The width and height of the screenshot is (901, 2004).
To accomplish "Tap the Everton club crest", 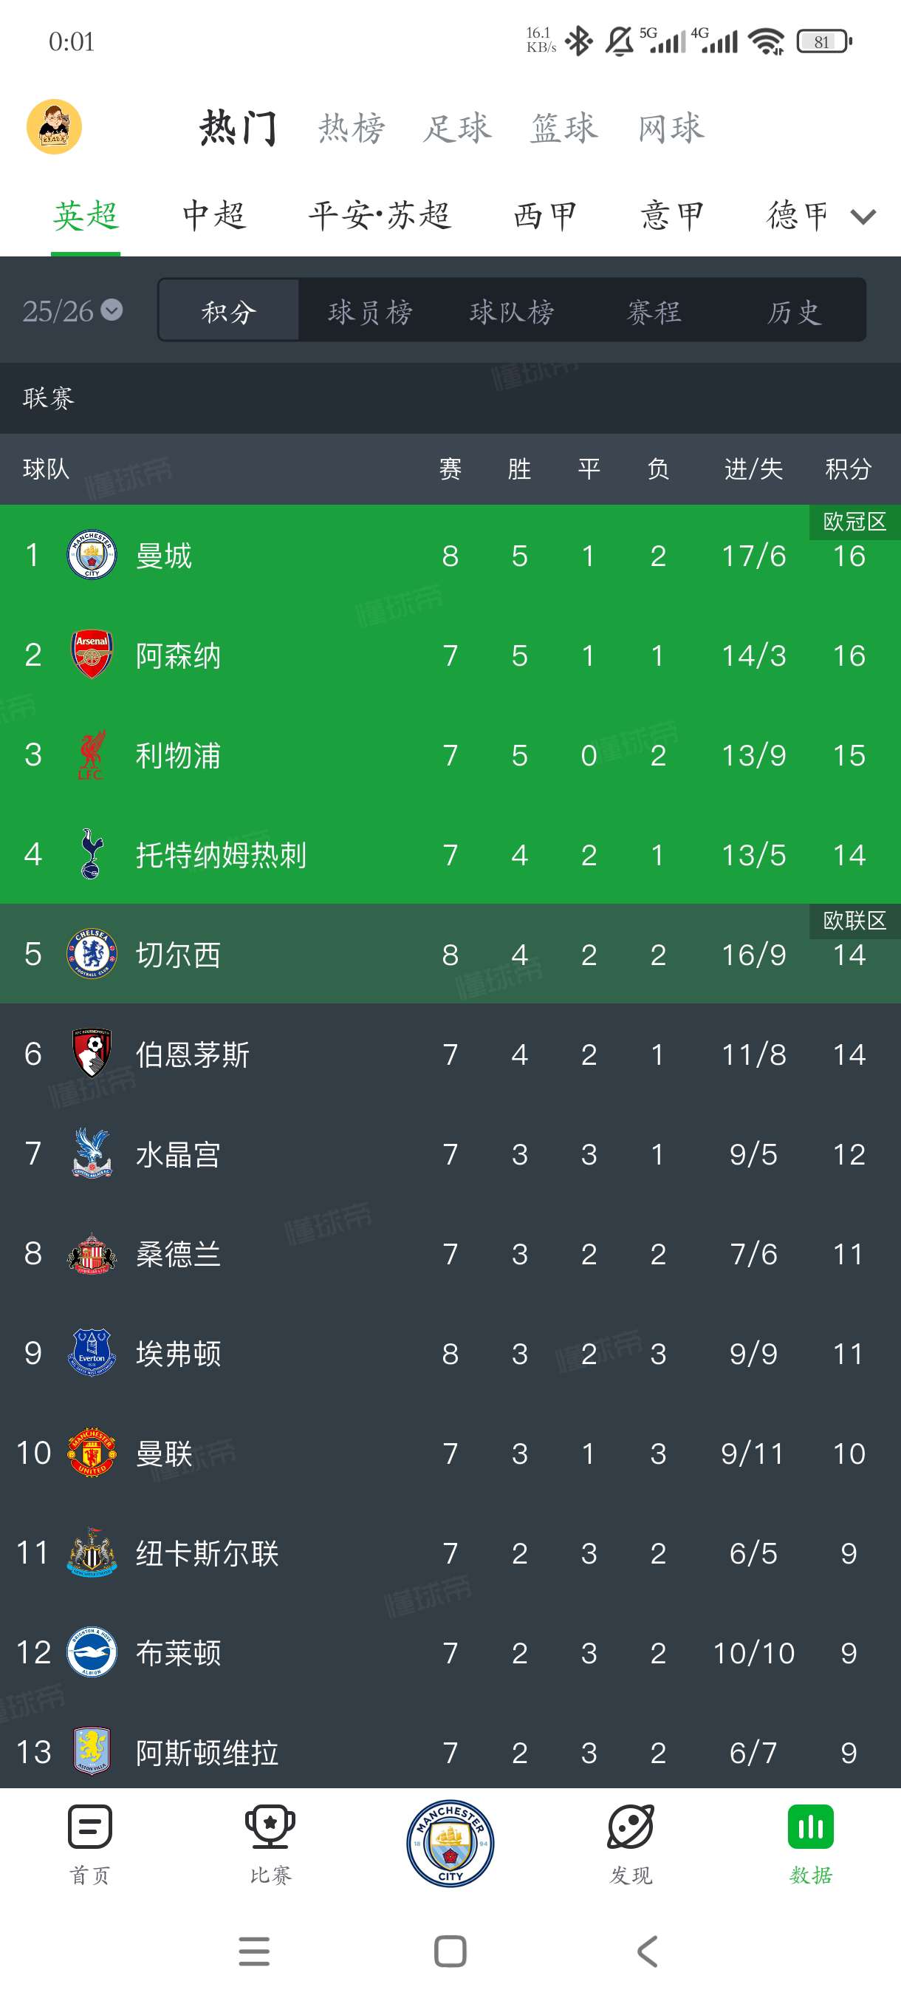I will click(92, 1353).
